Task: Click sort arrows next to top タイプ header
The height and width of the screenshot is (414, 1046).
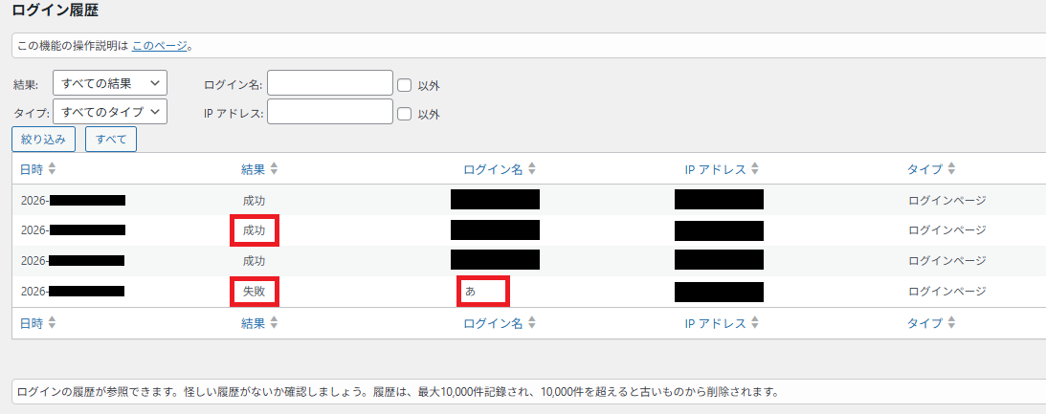Action: point(950,169)
